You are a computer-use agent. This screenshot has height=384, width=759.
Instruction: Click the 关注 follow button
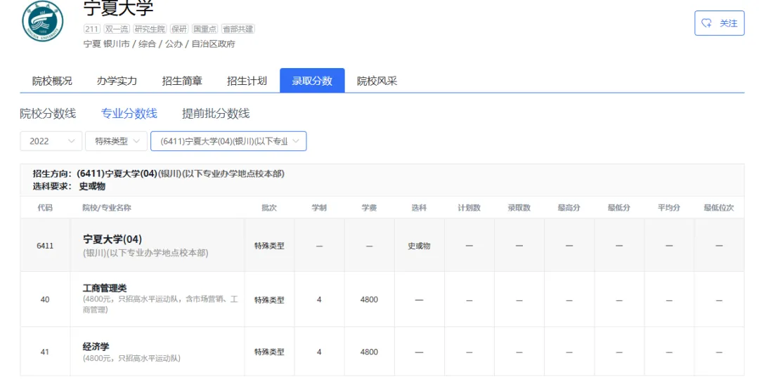pyautogui.click(x=720, y=23)
